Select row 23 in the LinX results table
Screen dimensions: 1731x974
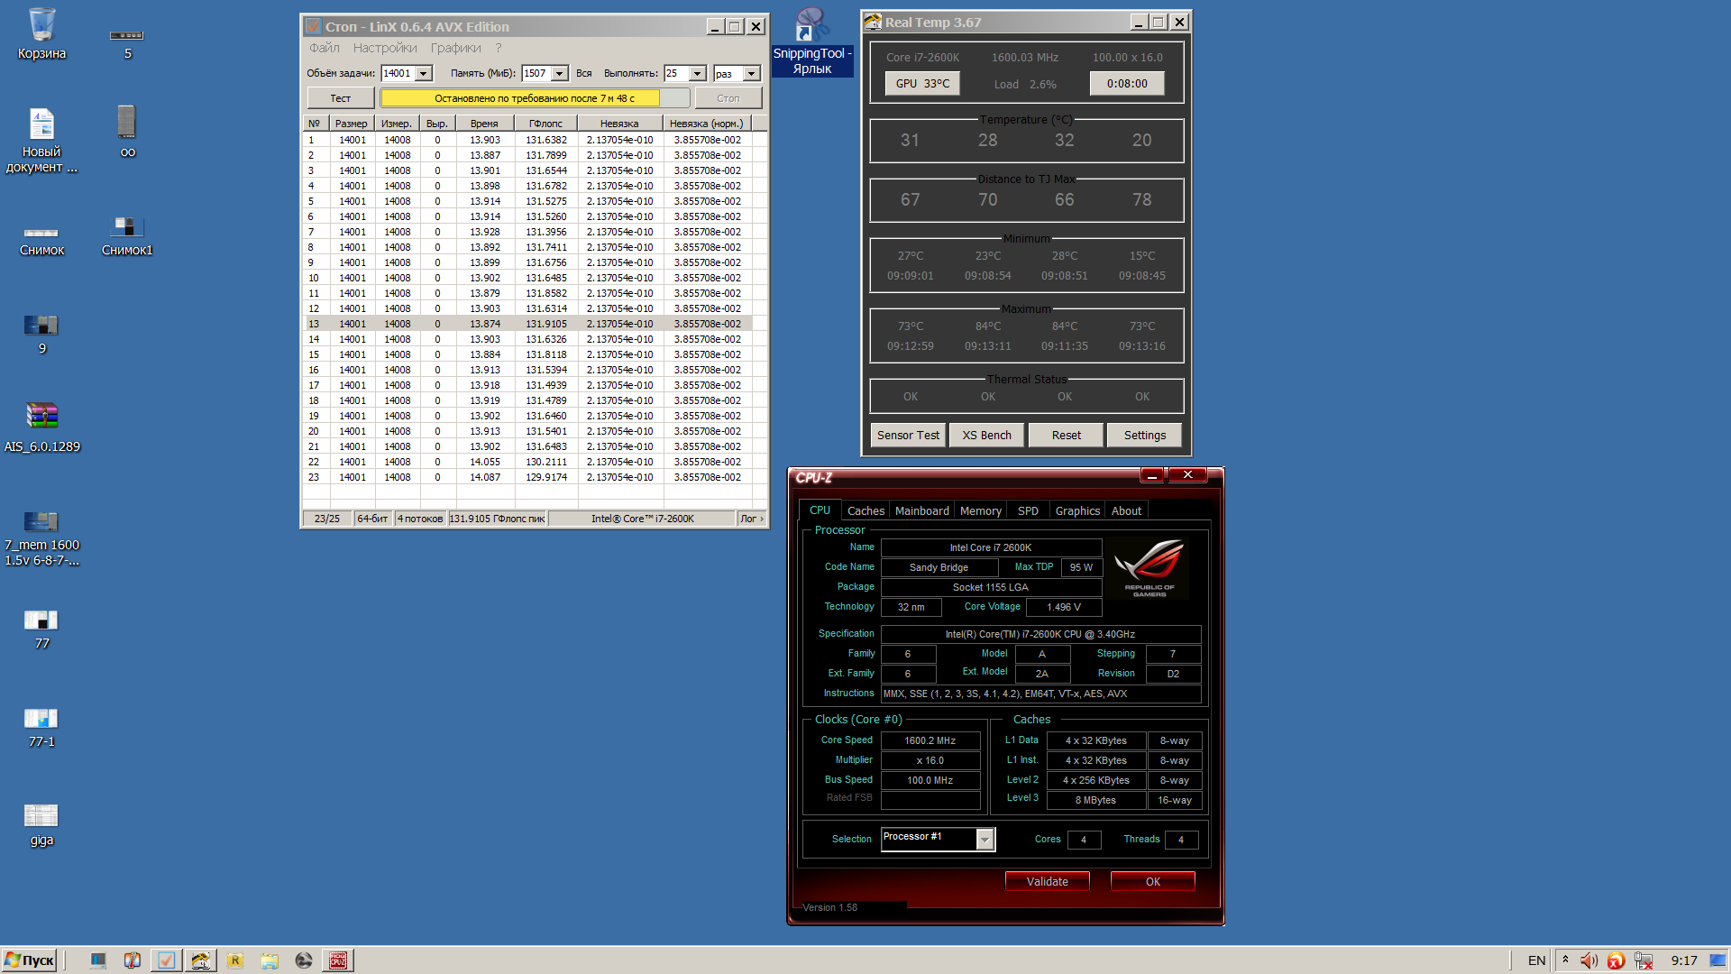pos(527,477)
